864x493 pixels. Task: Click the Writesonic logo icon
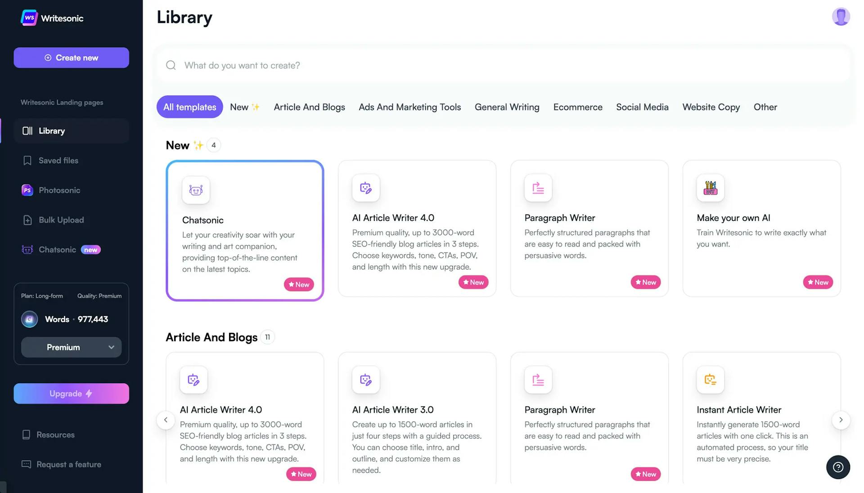tap(29, 18)
